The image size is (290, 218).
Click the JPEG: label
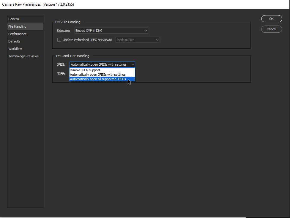(61, 64)
